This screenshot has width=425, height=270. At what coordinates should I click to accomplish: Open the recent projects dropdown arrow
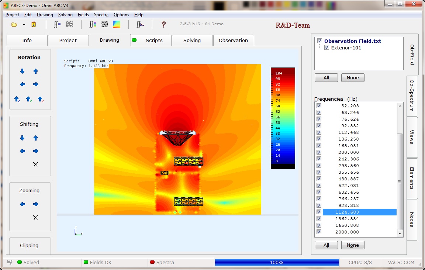coord(24,25)
